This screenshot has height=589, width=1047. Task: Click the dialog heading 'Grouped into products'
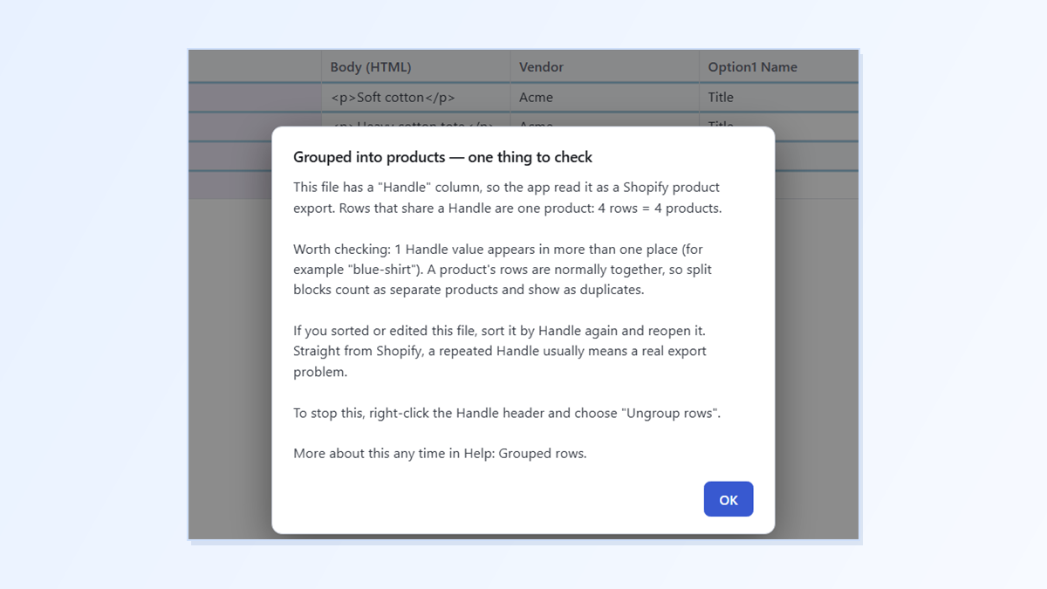coord(442,157)
